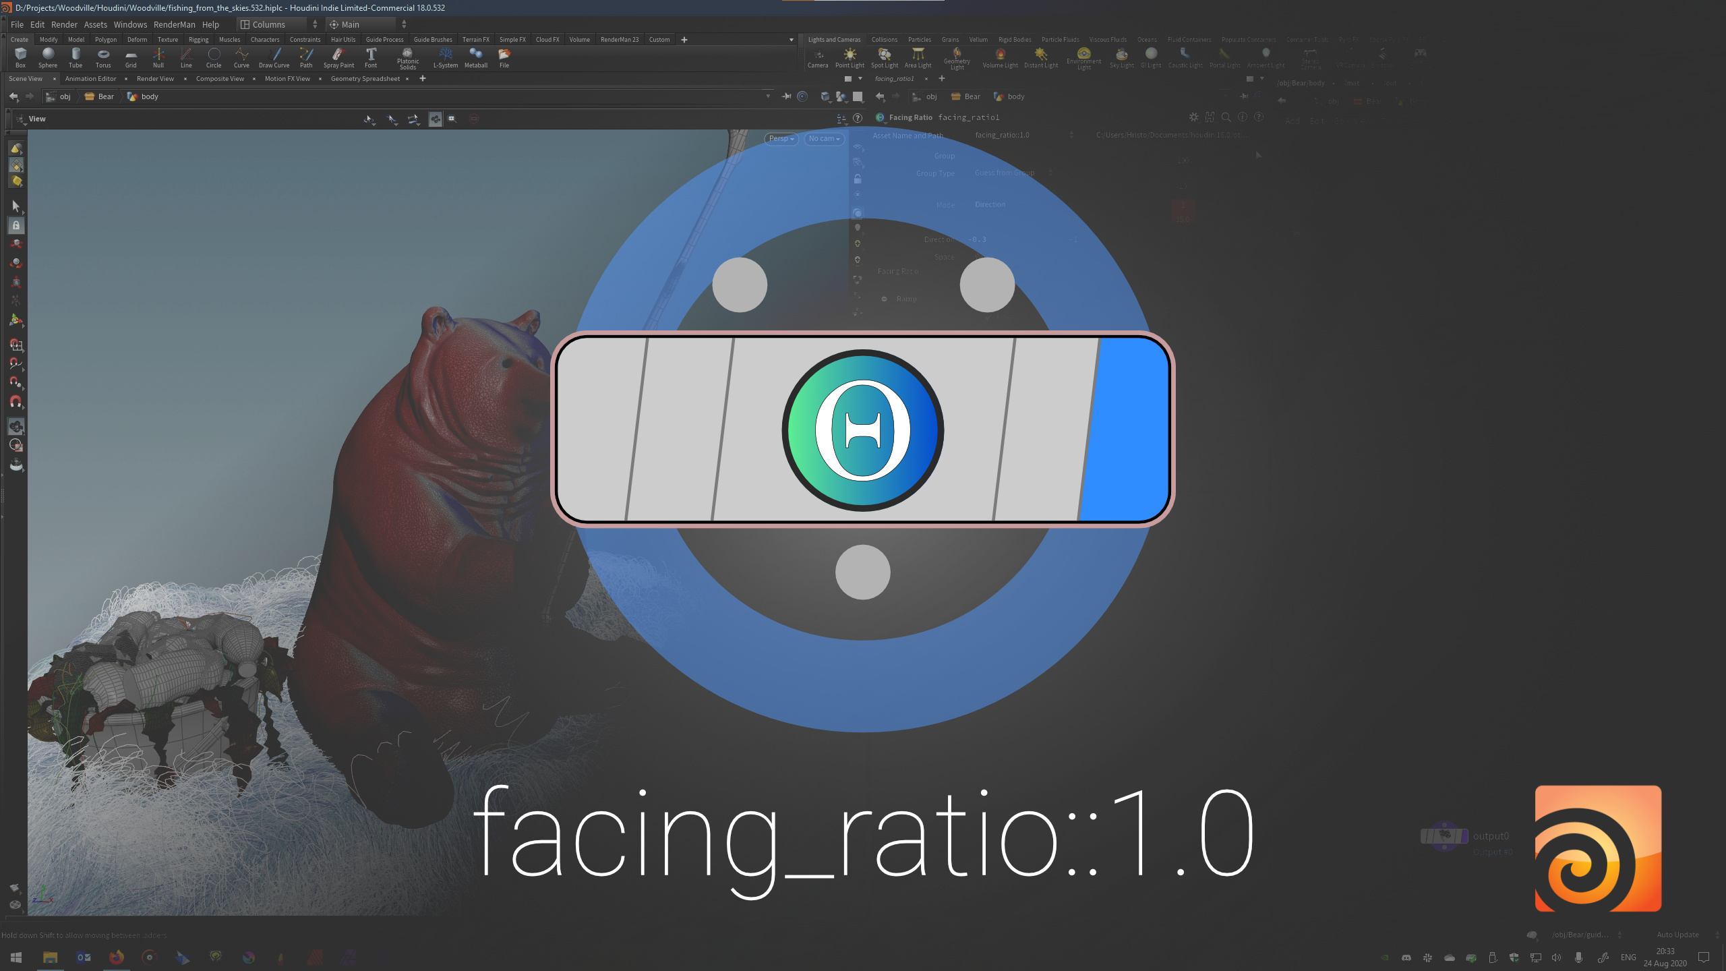Viewport: 1726px width, 971px height.
Task: Open the No cam camera dropdown
Action: [824, 138]
